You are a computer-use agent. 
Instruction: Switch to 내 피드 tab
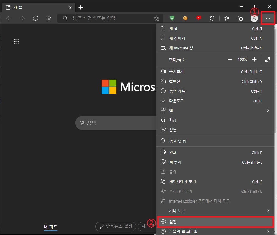point(50,227)
